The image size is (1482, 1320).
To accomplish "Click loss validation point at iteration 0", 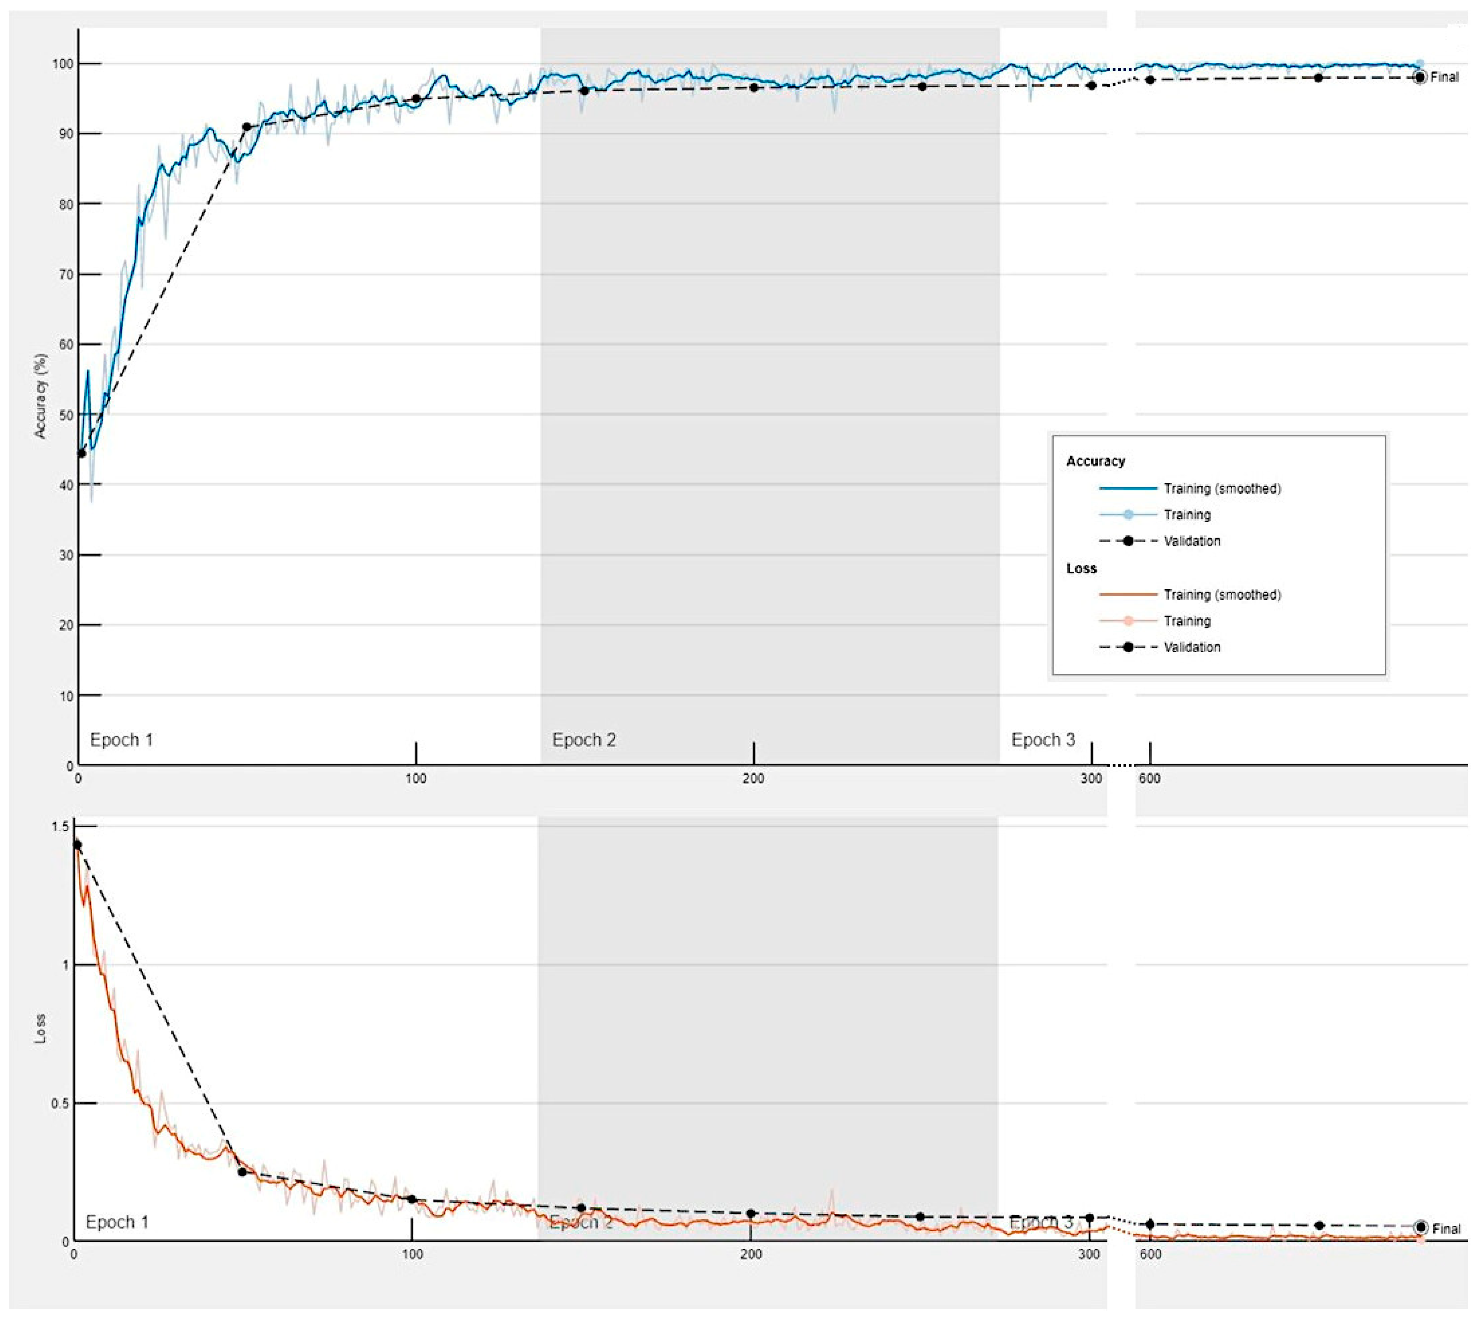I will tap(77, 845).
